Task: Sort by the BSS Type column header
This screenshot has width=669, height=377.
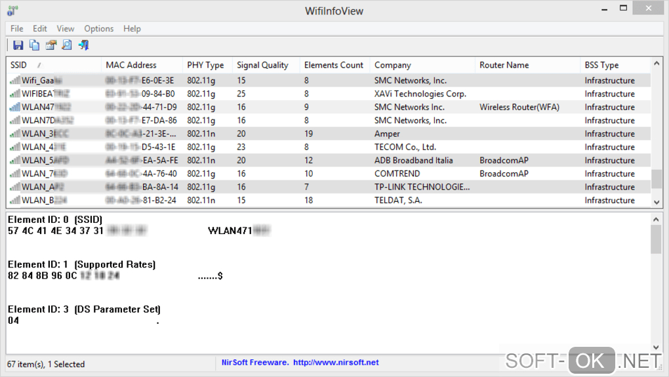Action: tap(615, 65)
